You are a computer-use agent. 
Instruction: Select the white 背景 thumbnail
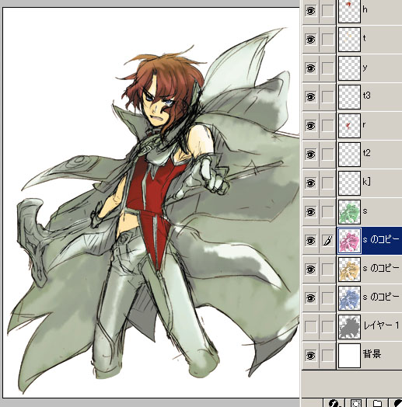click(349, 355)
